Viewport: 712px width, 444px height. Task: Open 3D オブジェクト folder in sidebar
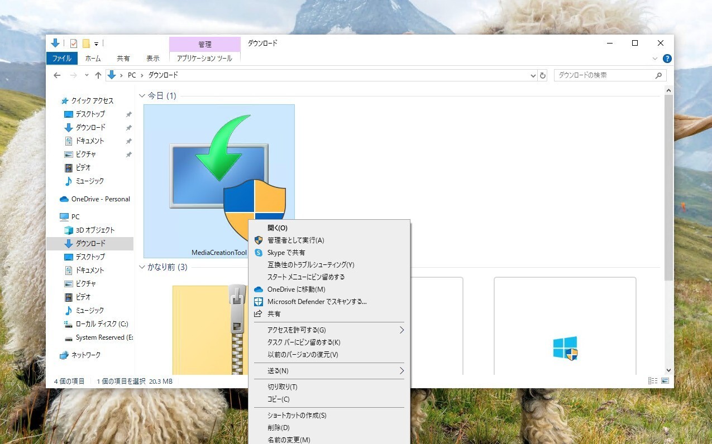(x=95, y=230)
